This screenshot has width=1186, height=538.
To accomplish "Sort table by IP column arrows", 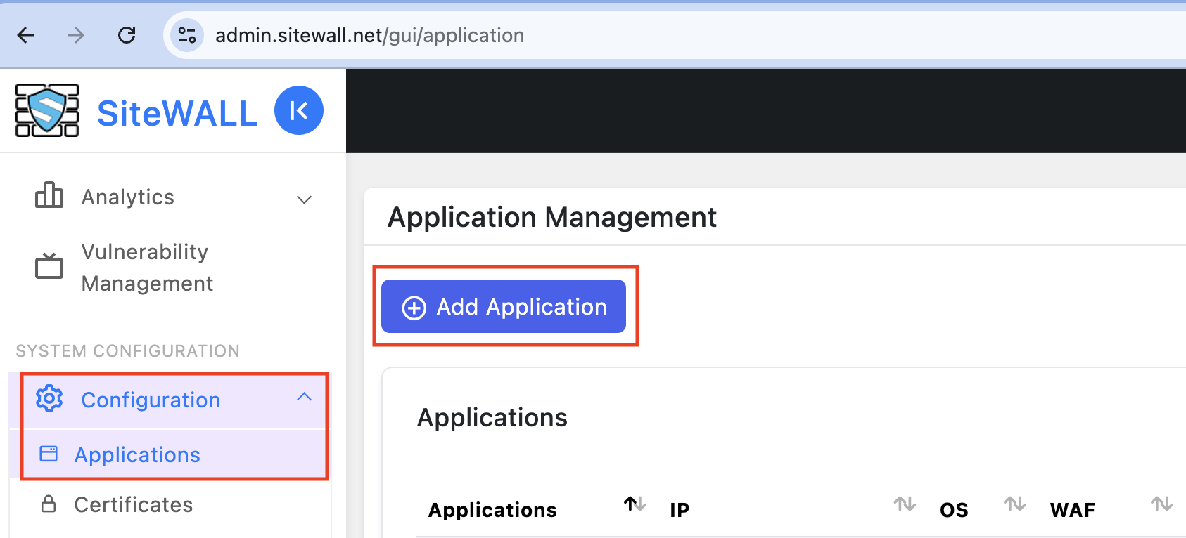I will pos(905,504).
